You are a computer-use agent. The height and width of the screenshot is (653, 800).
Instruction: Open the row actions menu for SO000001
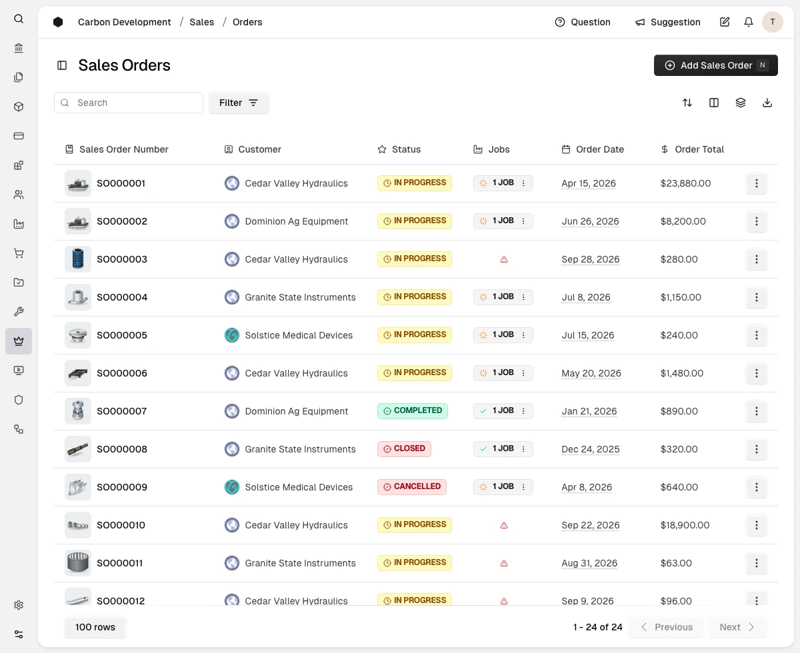tap(756, 183)
